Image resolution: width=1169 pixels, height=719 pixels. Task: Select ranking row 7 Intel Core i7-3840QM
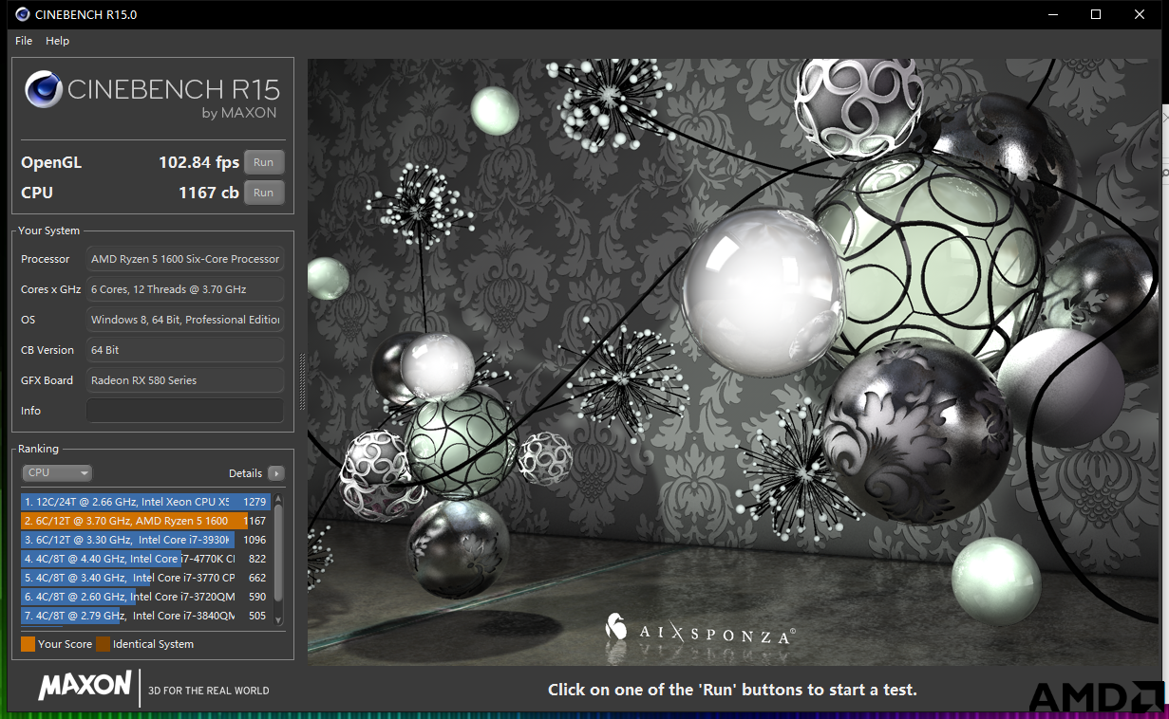click(x=145, y=616)
